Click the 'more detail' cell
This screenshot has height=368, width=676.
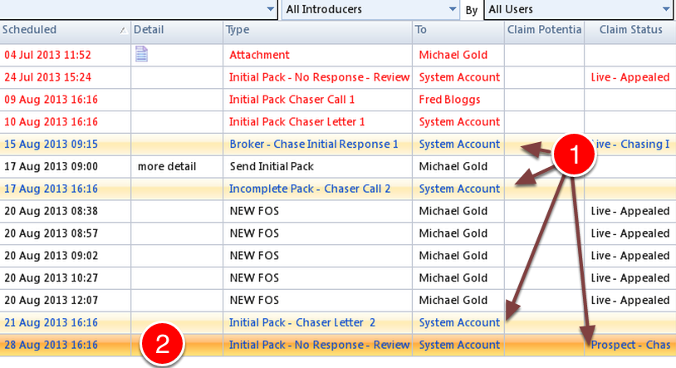click(166, 166)
